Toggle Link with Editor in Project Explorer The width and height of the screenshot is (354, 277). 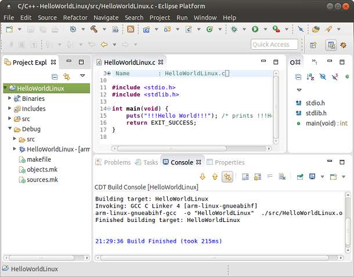66,76
